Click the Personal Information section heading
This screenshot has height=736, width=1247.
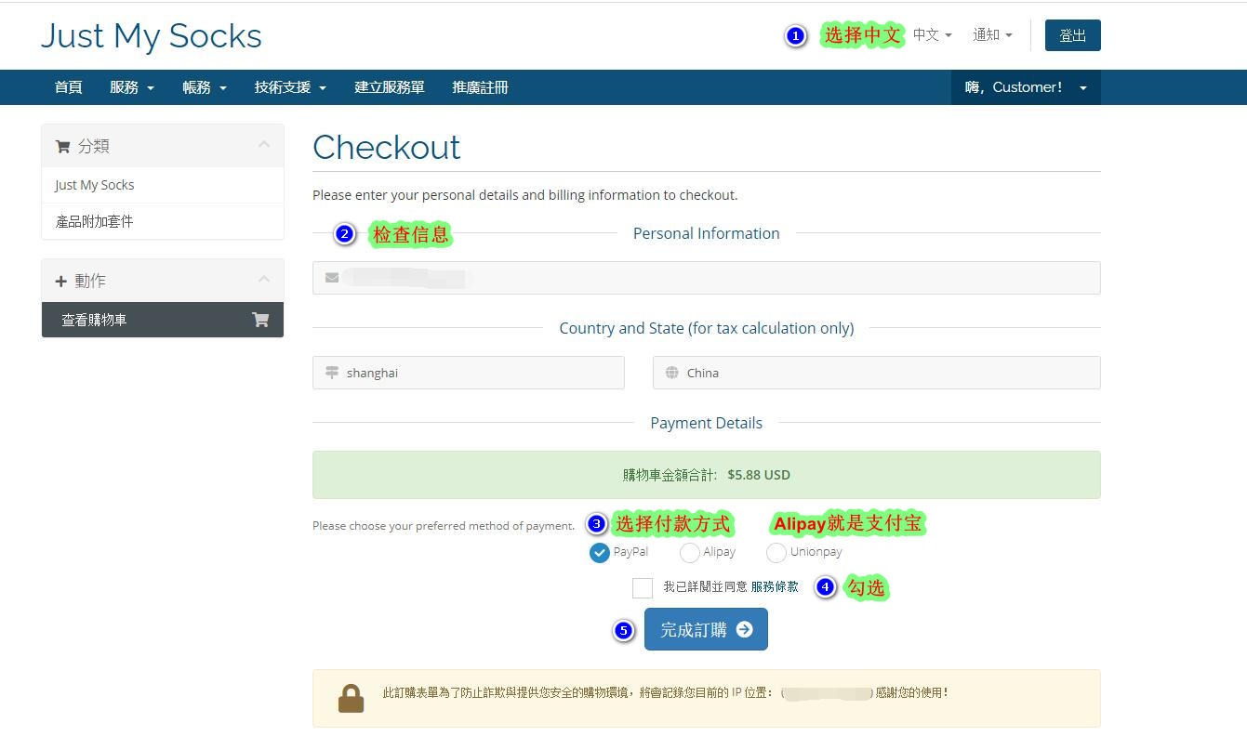706,233
